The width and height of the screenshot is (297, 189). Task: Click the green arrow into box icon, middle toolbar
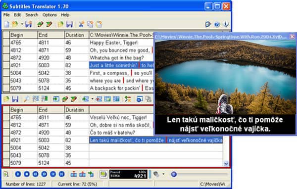coord(56,99)
